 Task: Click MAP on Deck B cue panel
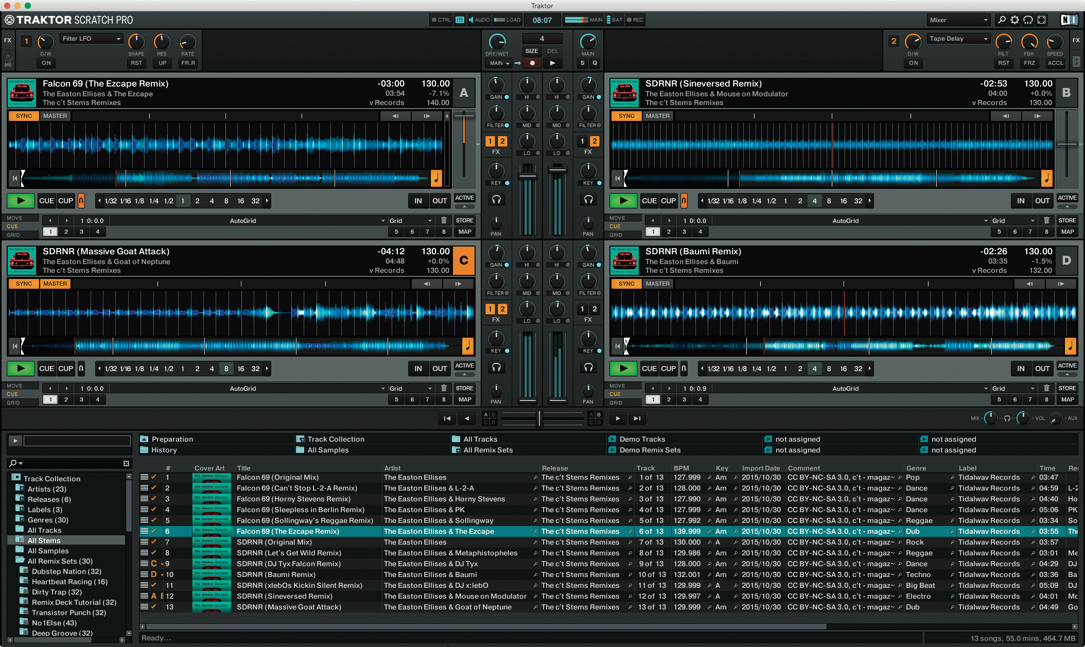(x=1067, y=232)
